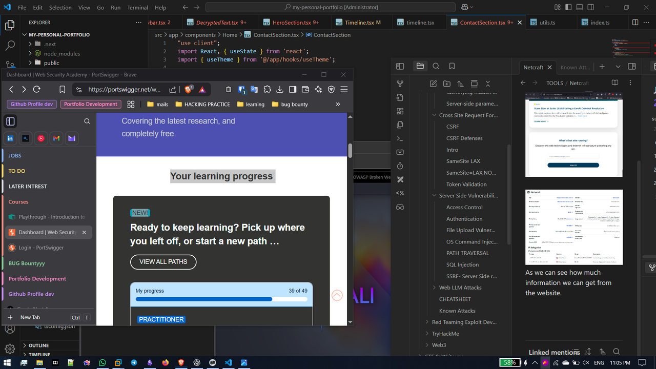Open Brave extensions puzzle icon
The width and height of the screenshot is (656, 369).
coord(267,89)
